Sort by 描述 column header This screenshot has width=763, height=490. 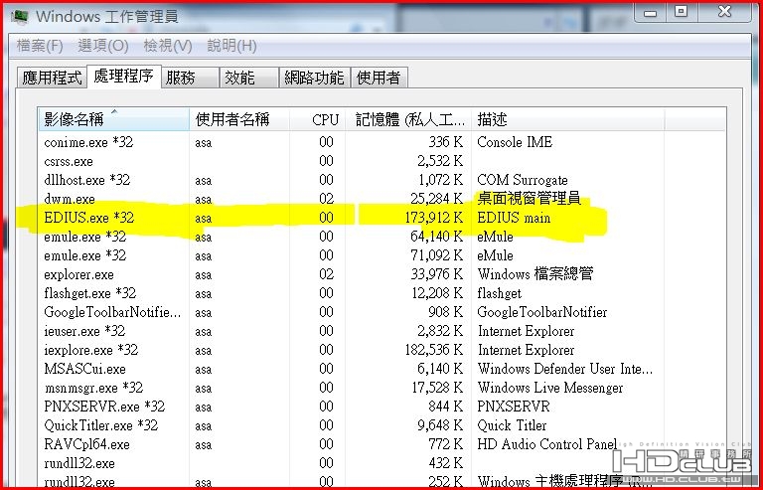(x=568, y=119)
